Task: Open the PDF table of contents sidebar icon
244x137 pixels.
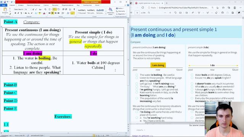Action: pyautogui.click(x=131, y=13)
